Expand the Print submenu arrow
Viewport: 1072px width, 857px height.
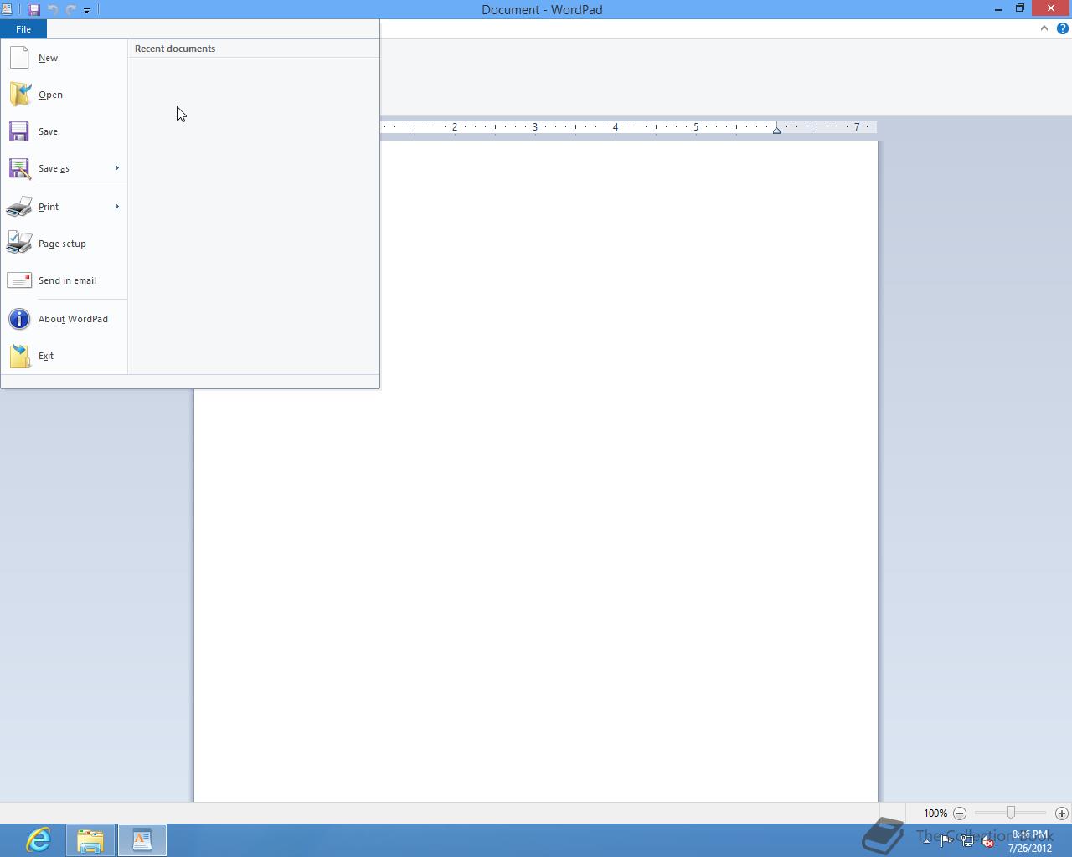[117, 207]
